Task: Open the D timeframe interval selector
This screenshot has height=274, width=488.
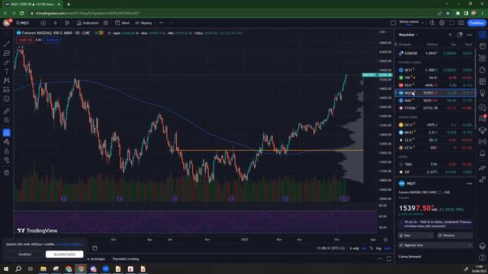Action: [x=55, y=23]
